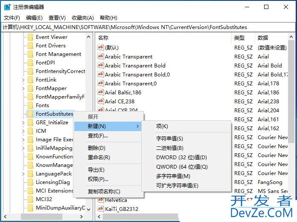Screen dimensions: 297x222
Task: Select the FontMapper folder icon
Action: [x=30, y=88]
